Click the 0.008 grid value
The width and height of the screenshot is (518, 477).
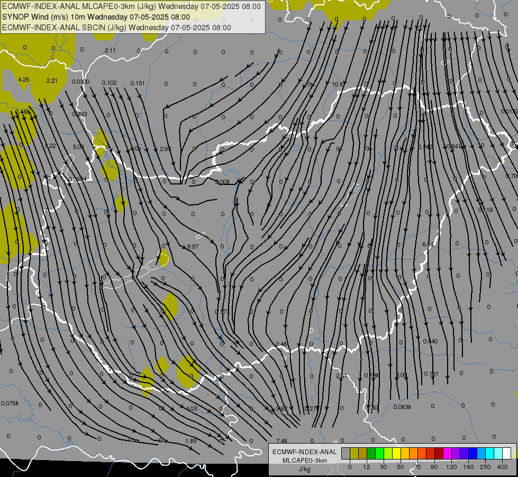(x=222, y=182)
